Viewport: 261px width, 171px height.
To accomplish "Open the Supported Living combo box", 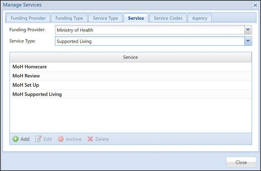I will pos(153,41).
